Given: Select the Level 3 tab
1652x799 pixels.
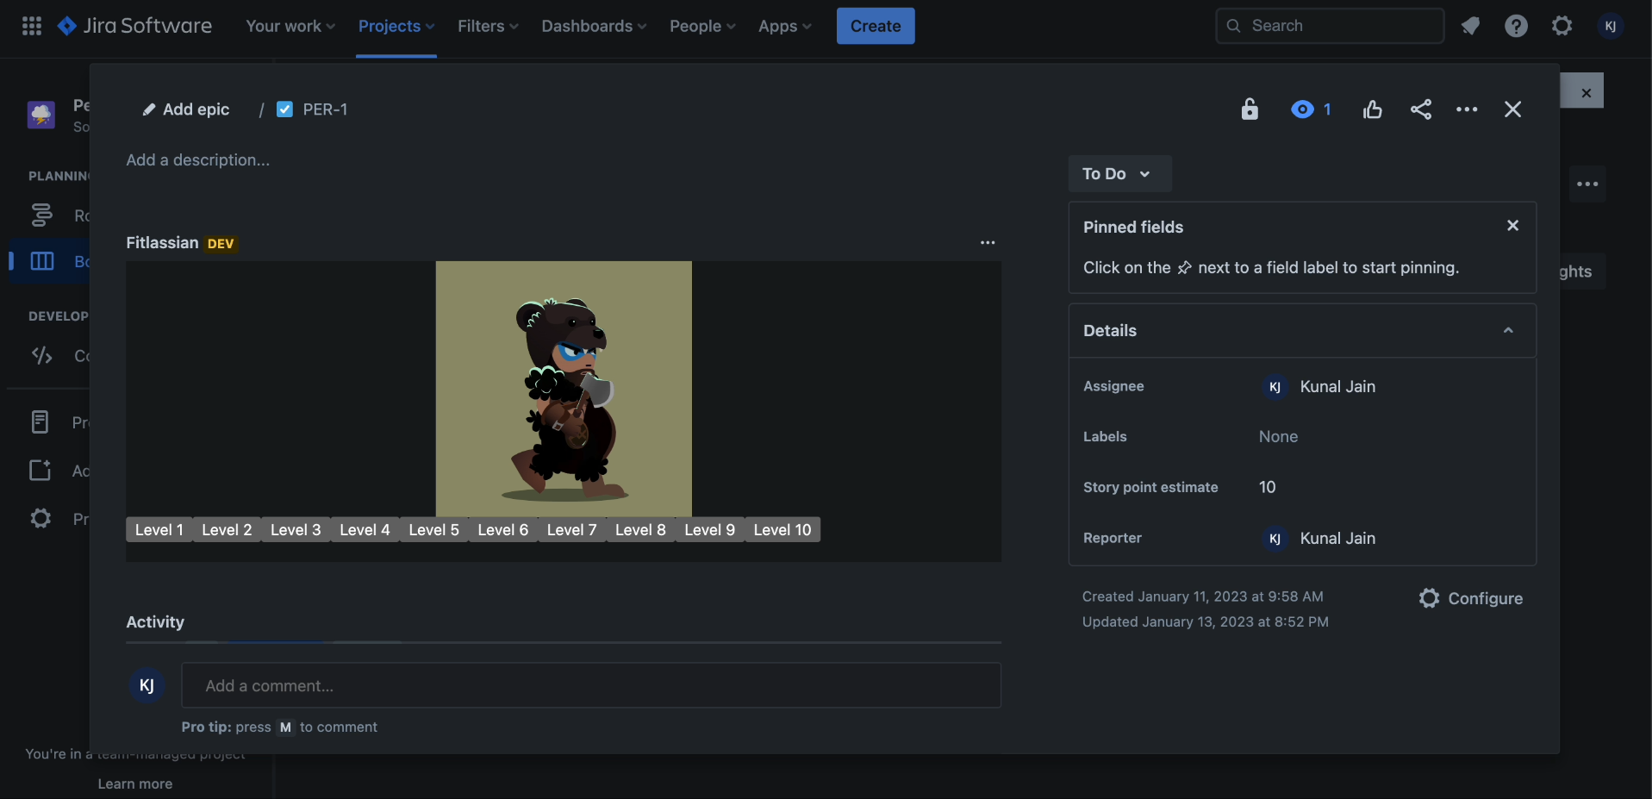Looking at the screenshot, I should click(296, 530).
